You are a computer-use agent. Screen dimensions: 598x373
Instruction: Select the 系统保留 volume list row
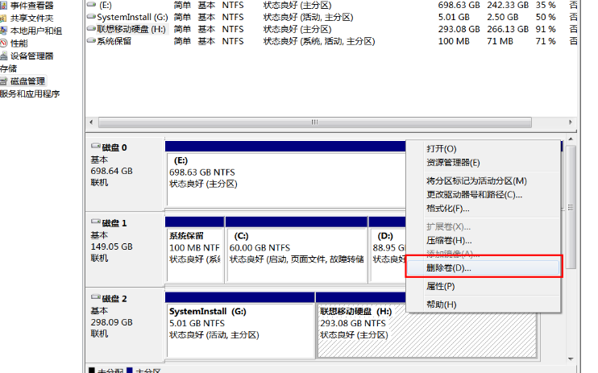[331, 41]
